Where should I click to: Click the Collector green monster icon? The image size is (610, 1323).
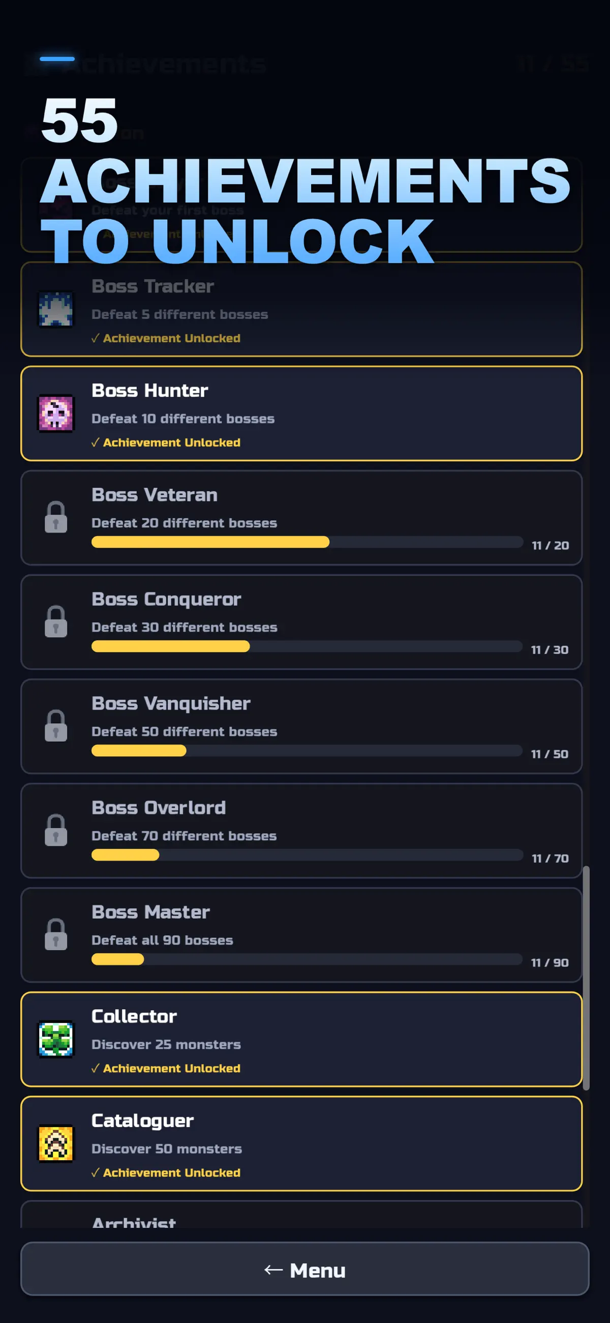[56, 1039]
